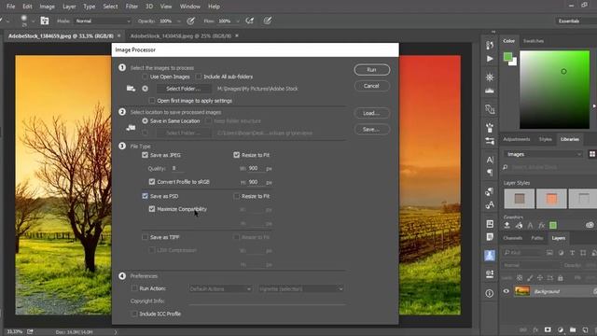597x336 pixels.
Task: Toggle Background layer visibility eye
Action: click(506, 291)
